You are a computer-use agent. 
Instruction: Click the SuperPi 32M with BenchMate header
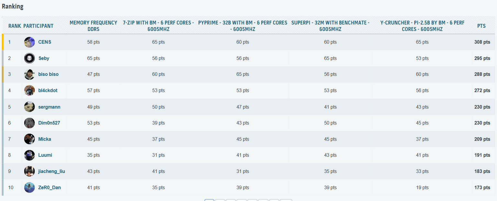click(330, 26)
